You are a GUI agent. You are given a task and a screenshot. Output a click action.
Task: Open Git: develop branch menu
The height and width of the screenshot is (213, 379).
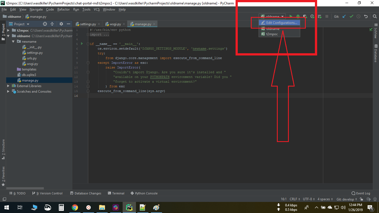[x=347, y=199]
